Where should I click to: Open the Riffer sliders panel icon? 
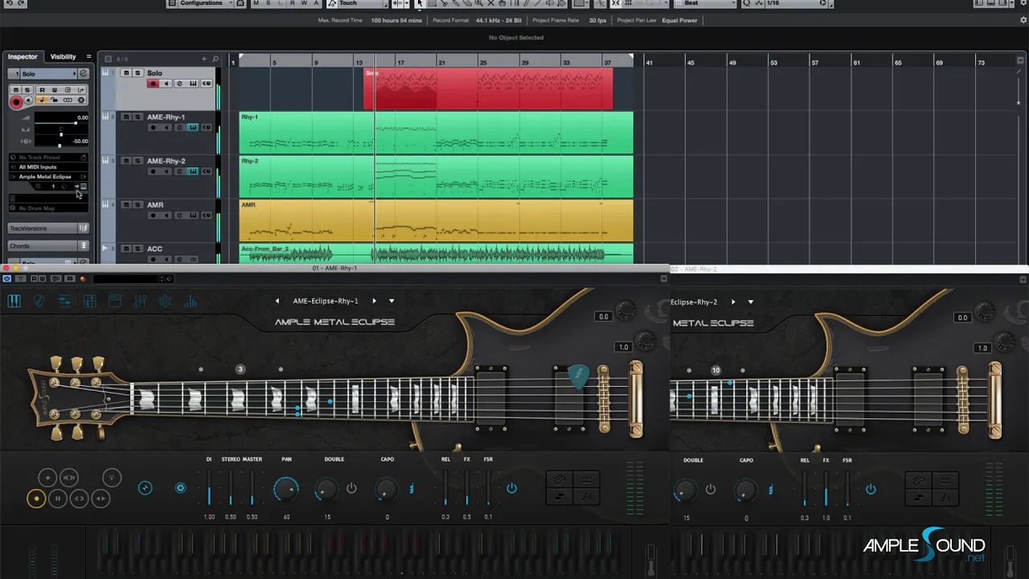64,302
